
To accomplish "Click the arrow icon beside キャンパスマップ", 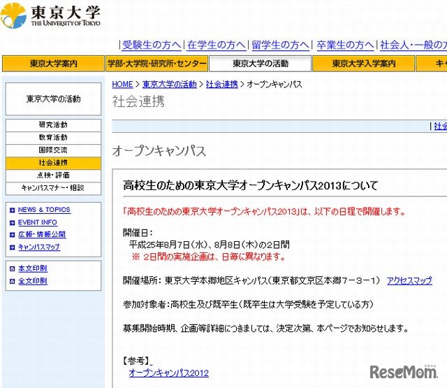I will point(13,247).
